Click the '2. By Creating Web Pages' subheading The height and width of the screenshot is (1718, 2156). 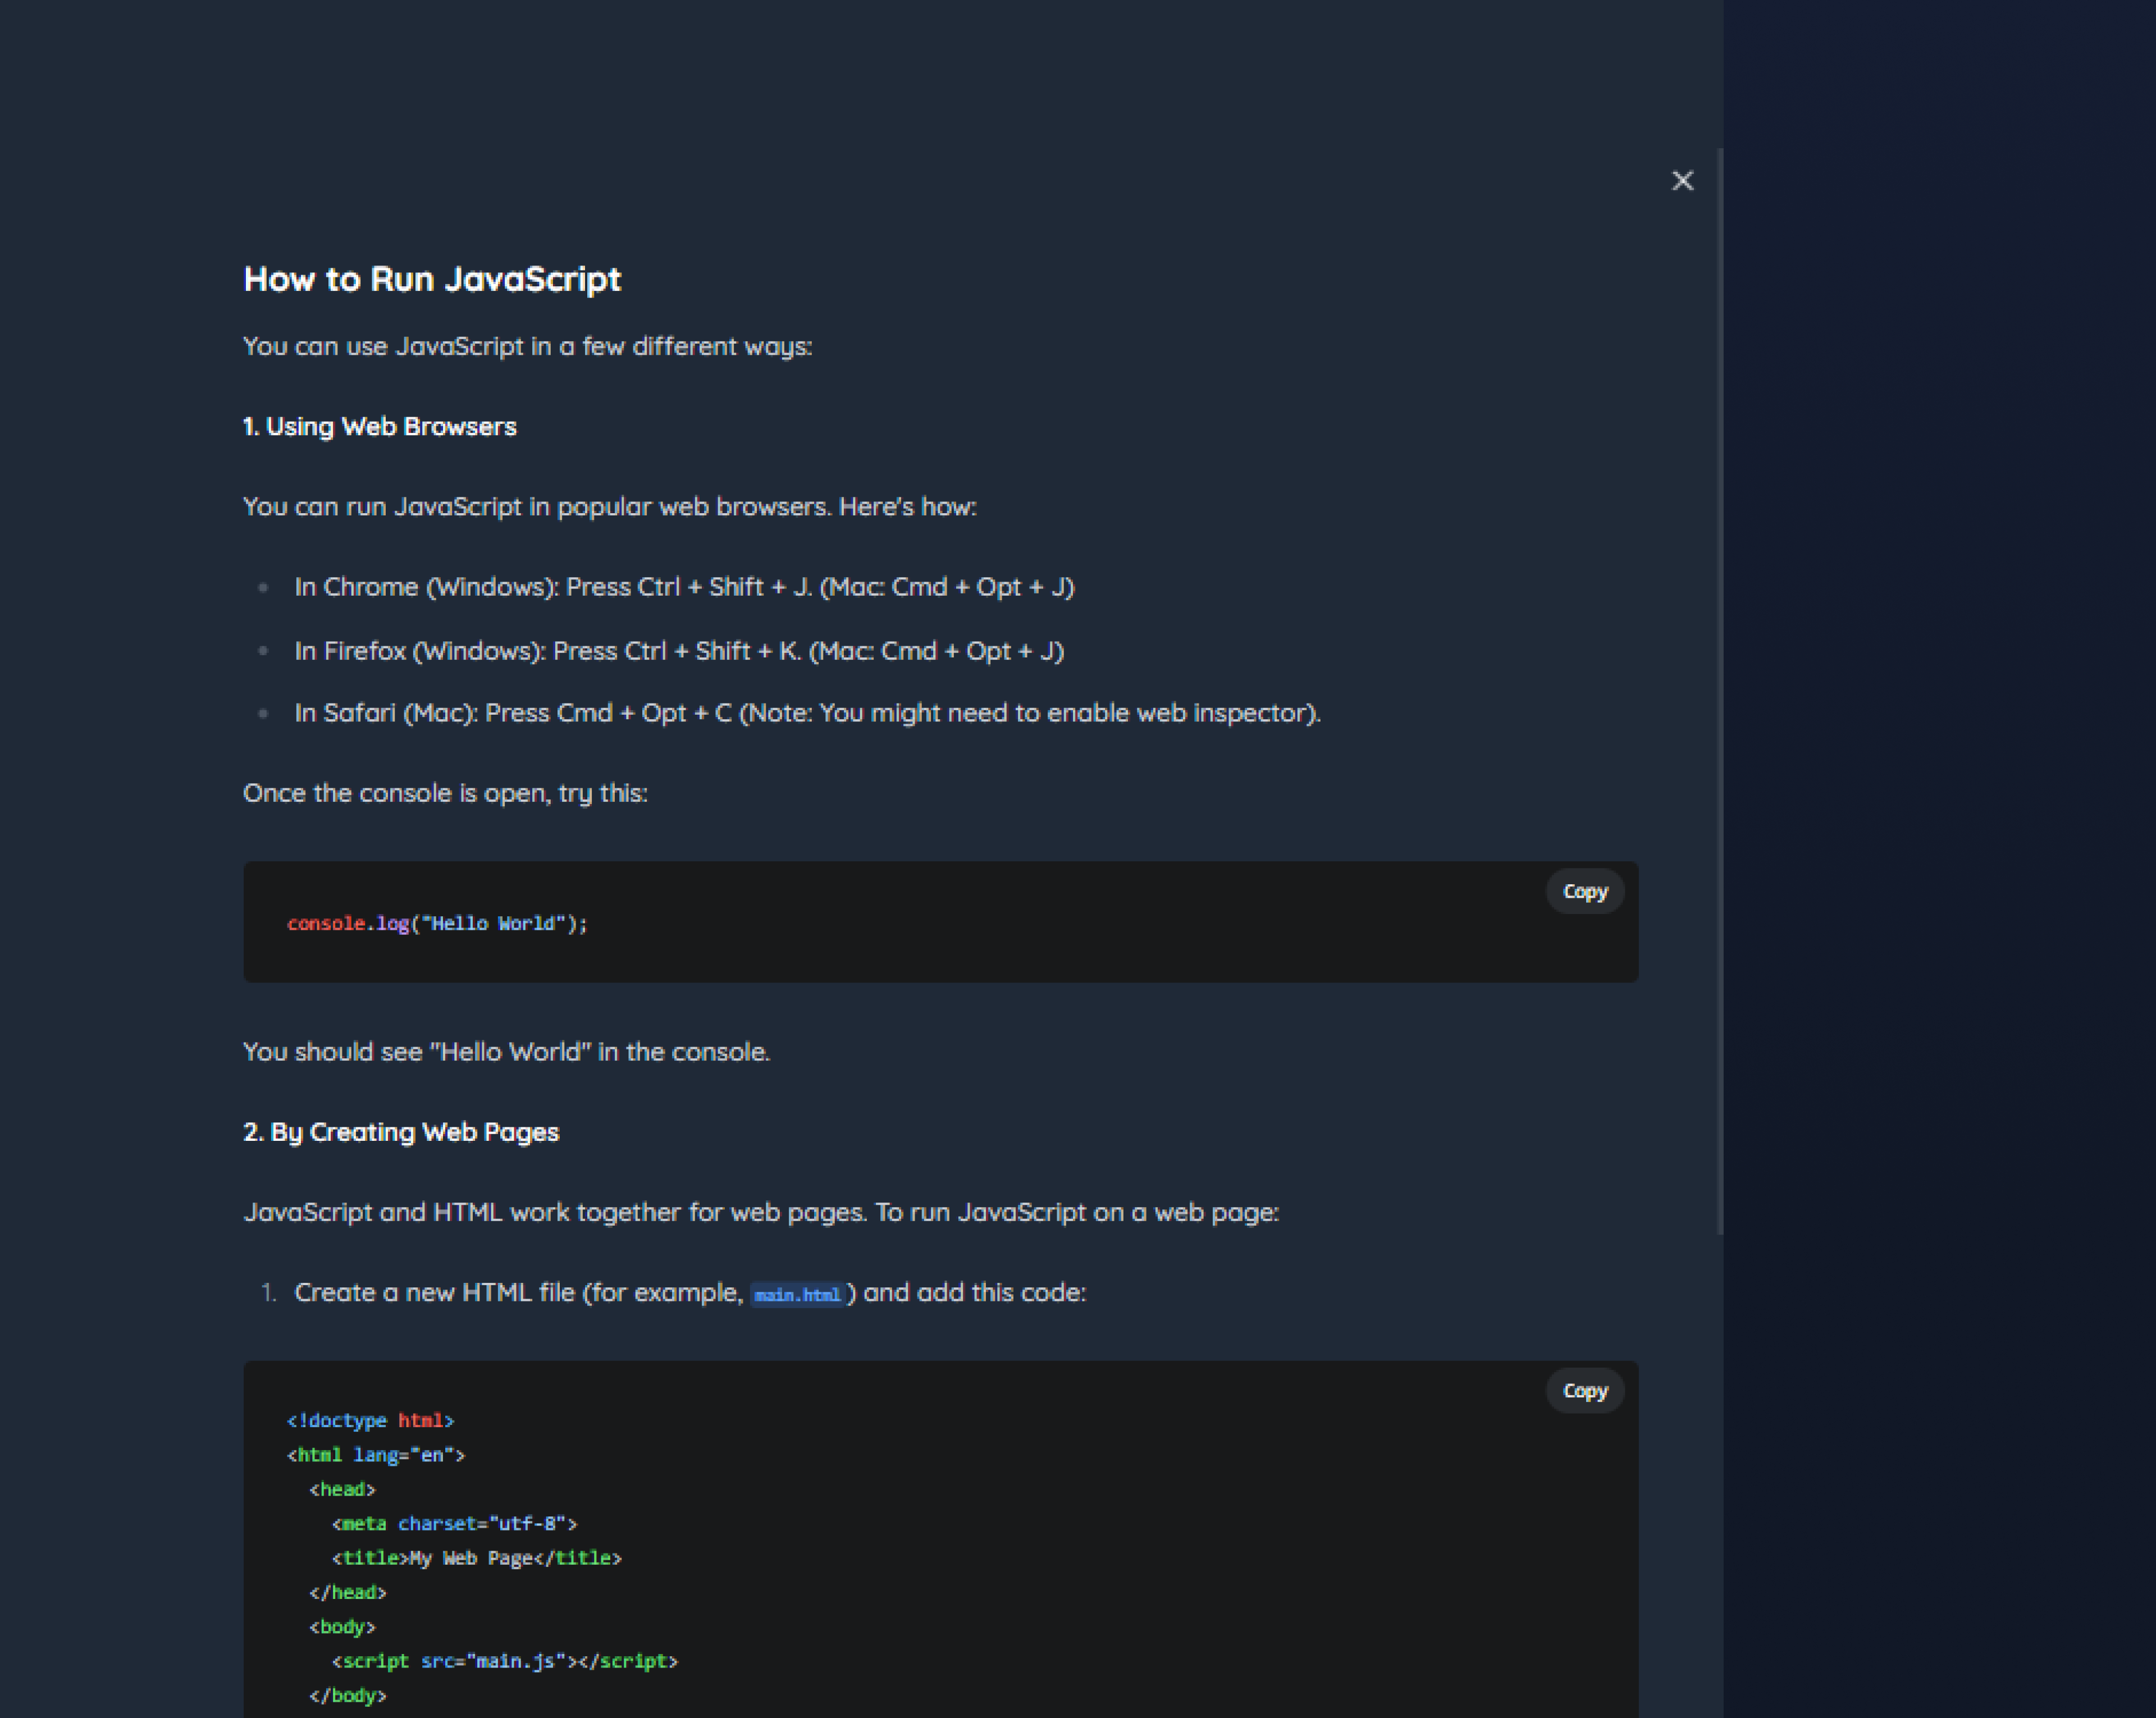pyautogui.click(x=401, y=1132)
